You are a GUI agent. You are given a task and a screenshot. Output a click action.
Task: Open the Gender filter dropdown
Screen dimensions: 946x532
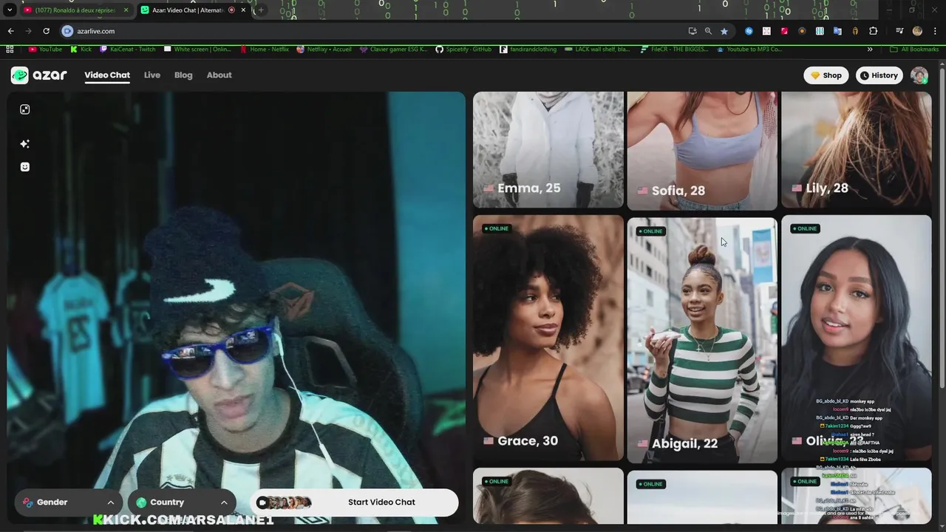tap(69, 502)
